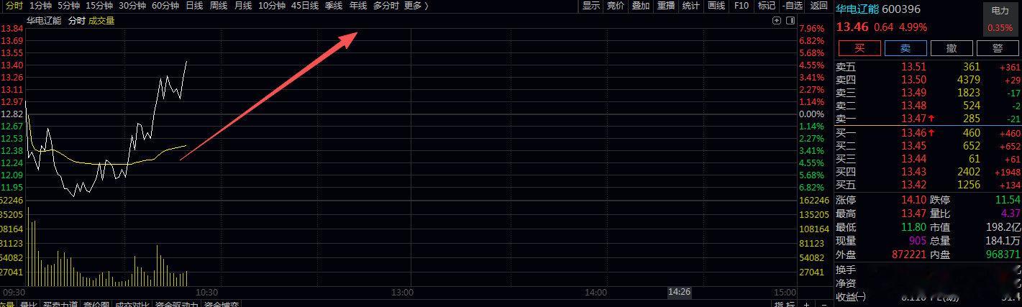Click the 买四 price 13.43
This screenshot has width=1022, height=307.
[x=913, y=172]
